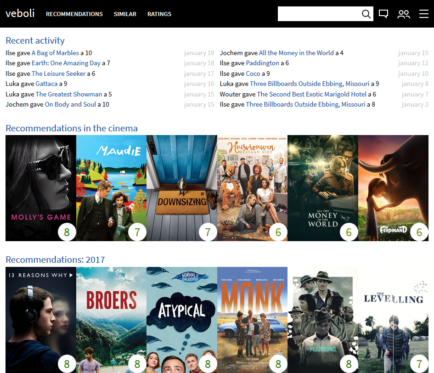Screen dimensions: 434x373
Task: Open The Levelling poster
Action: pyautogui.click(x=393, y=320)
